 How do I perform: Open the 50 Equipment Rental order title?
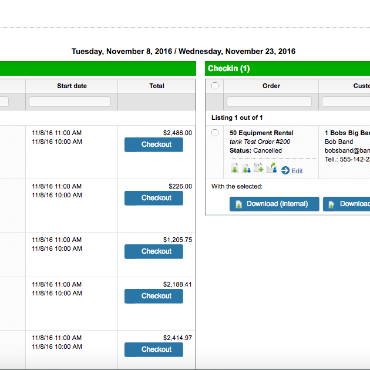click(261, 133)
